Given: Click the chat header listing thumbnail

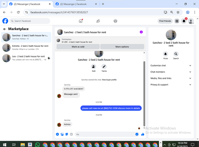Looking at the screenshot, I should 60,32.
